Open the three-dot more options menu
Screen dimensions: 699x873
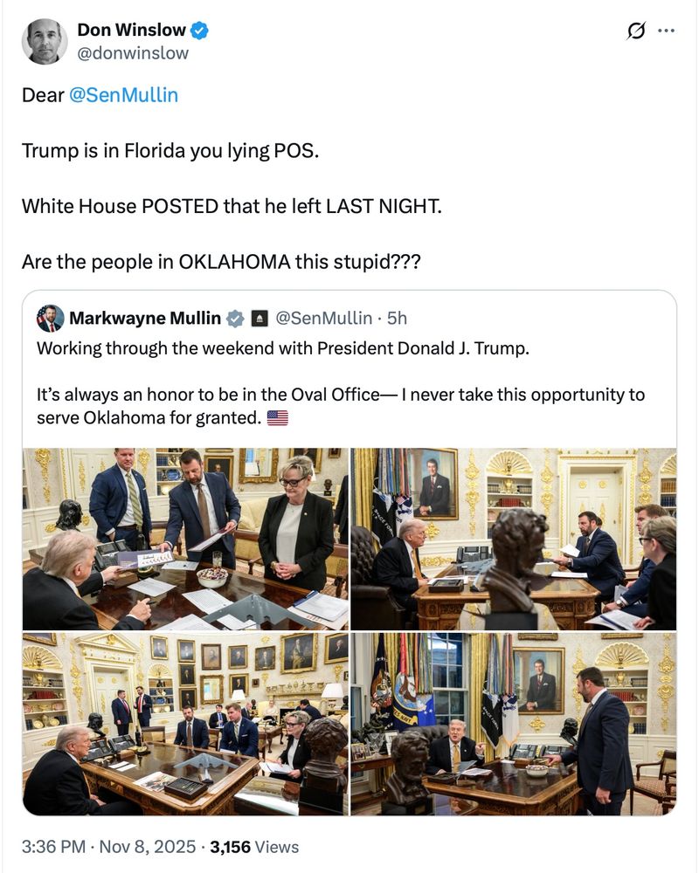point(666,31)
